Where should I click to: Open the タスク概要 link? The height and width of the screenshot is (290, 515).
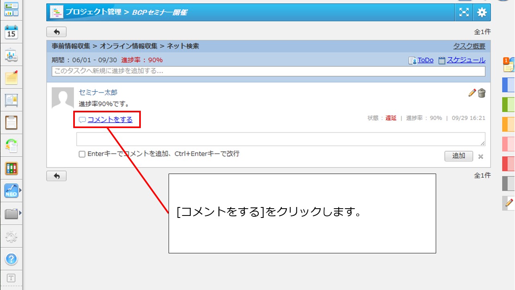point(469,46)
